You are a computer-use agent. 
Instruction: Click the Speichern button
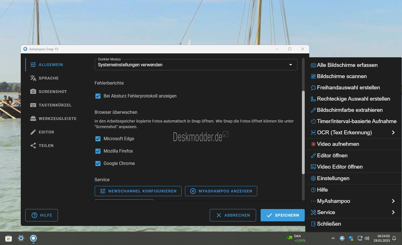283,215
